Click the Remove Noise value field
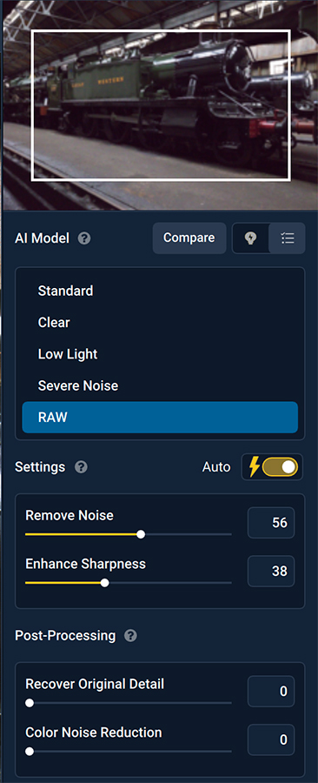Screen dimensions: 318x783 pos(271,523)
